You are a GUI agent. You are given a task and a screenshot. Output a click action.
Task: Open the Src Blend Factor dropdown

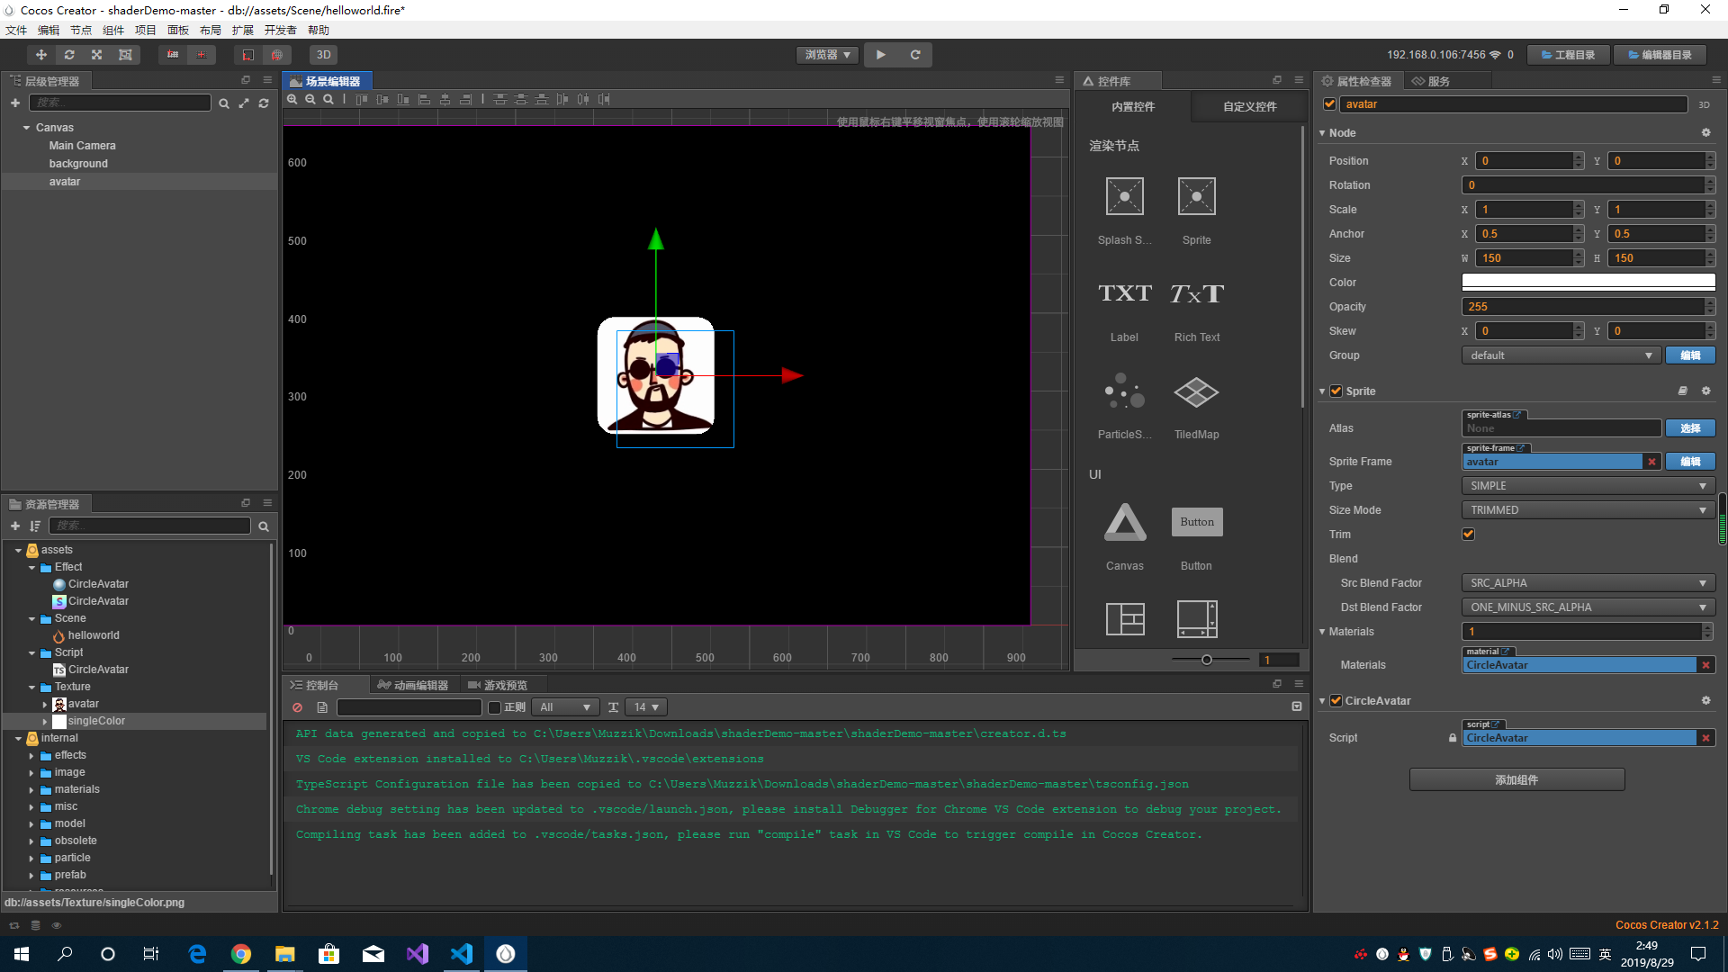(x=1588, y=583)
